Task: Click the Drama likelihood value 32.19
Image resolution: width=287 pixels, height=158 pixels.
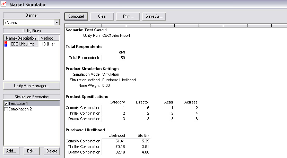Action: click(120, 152)
